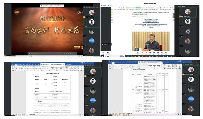Click the gear icon in the top-right meeting's bottom toolbar
203x119 pixels.
(x=166, y=53)
